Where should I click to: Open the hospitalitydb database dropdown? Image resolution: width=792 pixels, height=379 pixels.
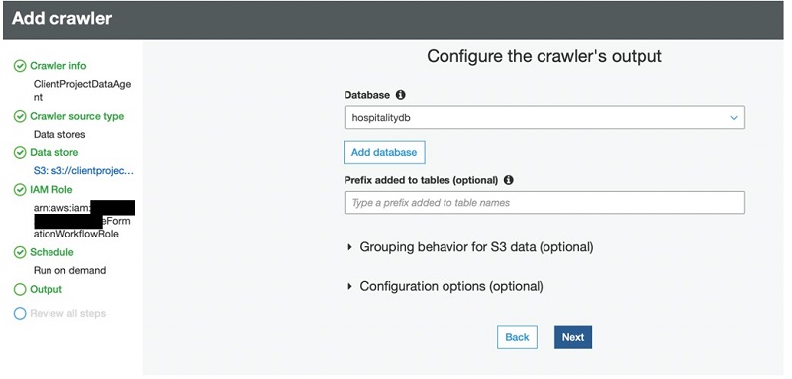pos(544,117)
